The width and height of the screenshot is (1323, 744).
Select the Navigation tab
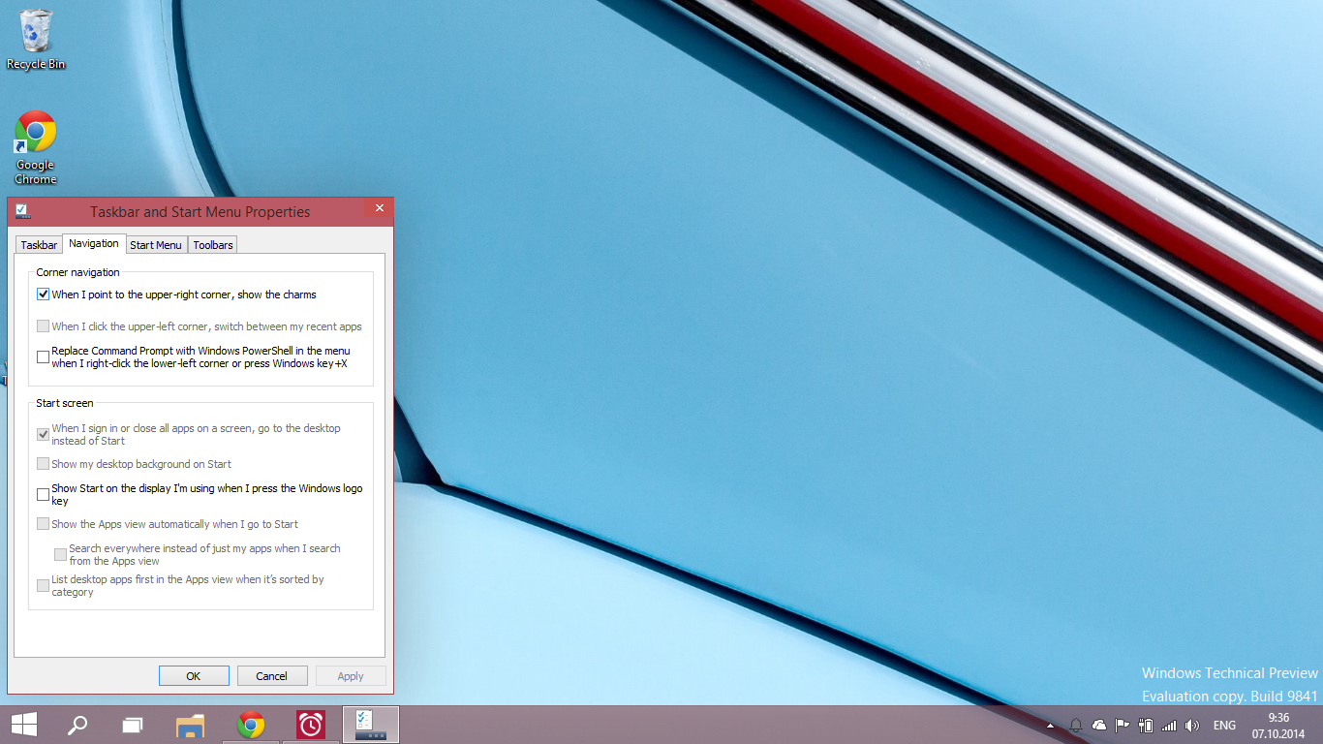[94, 243]
